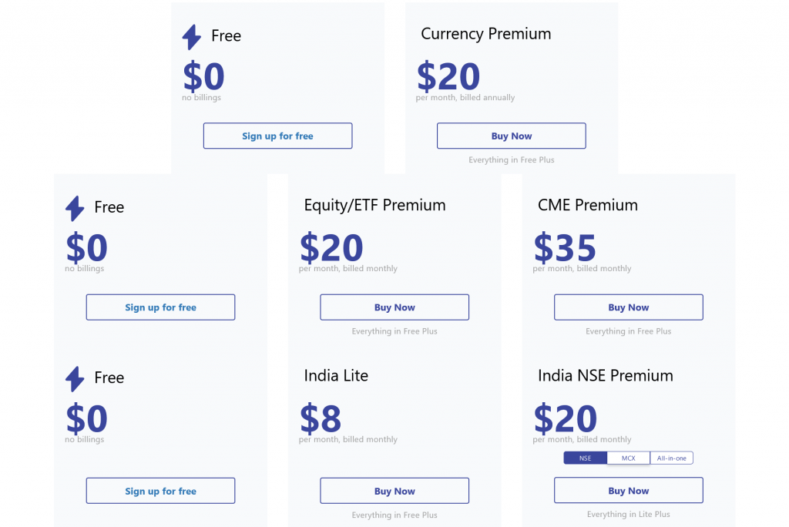Sign up for free in middle-left card
Image resolution: width=789 pixels, height=527 pixels.
click(x=160, y=307)
